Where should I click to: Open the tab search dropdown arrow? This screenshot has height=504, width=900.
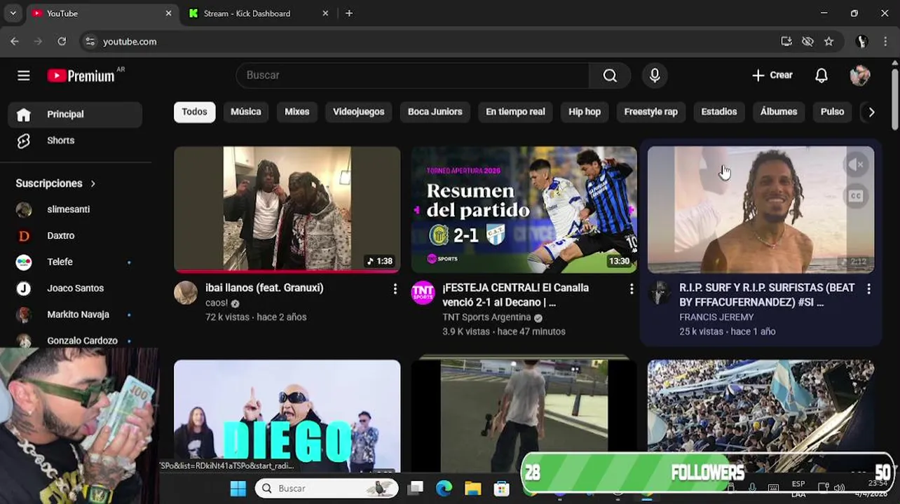click(13, 13)
